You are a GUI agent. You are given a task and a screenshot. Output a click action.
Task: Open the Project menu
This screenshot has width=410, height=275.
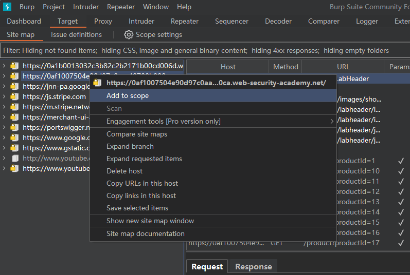tap(54, 7)
